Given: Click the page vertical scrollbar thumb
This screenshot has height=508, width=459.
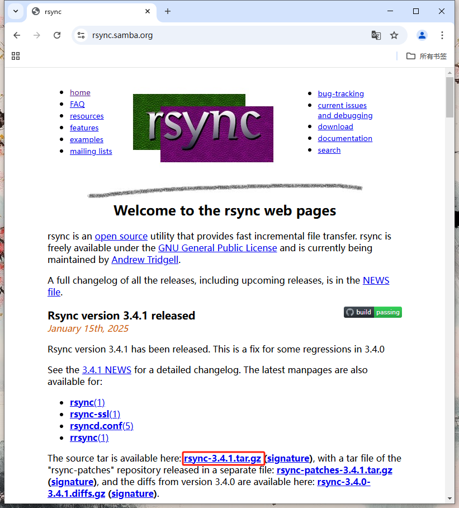Looking at the screenshot, I should 449,97.
